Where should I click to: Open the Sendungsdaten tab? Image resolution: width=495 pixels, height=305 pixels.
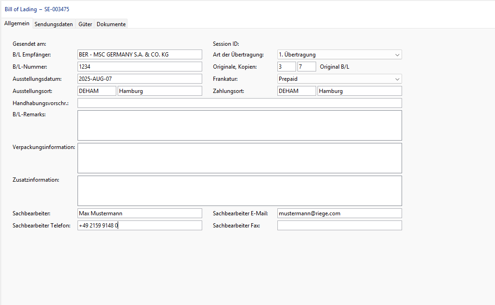(54, 24)
